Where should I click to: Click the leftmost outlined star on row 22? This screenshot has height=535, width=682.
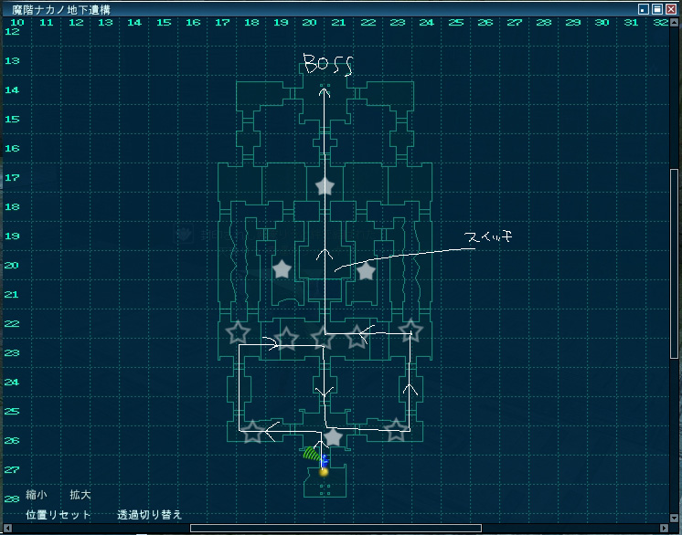(x=238, y=332)
